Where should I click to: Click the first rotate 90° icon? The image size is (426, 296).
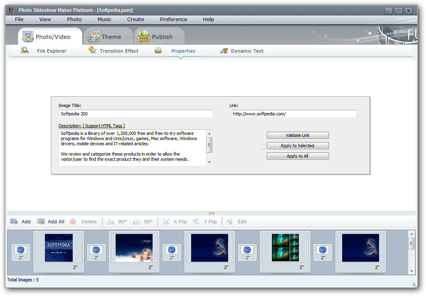pyautogui.click(x=110, y=222)
